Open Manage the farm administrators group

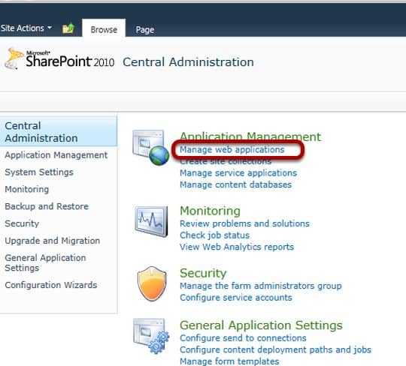(261, 286)
